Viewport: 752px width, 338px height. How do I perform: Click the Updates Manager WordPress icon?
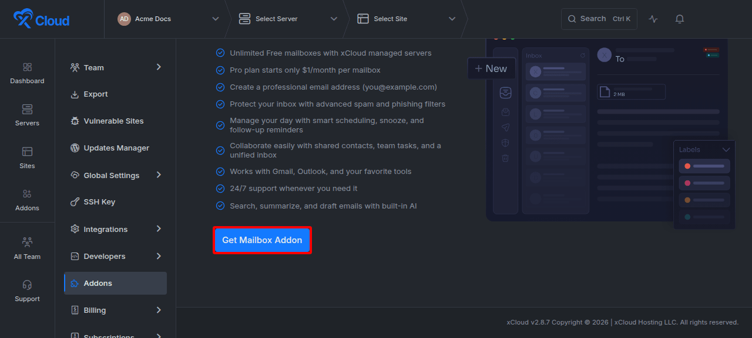coord(75,148)
